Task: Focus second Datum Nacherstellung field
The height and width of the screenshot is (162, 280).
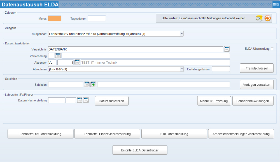Action: [x=71, y=100]
